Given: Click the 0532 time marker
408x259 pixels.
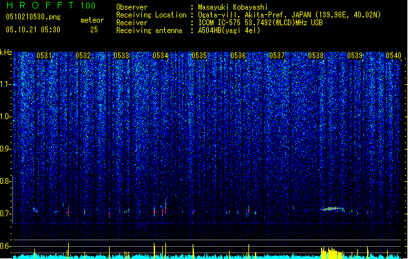Looking at the screenshot, I should (83, 56).
